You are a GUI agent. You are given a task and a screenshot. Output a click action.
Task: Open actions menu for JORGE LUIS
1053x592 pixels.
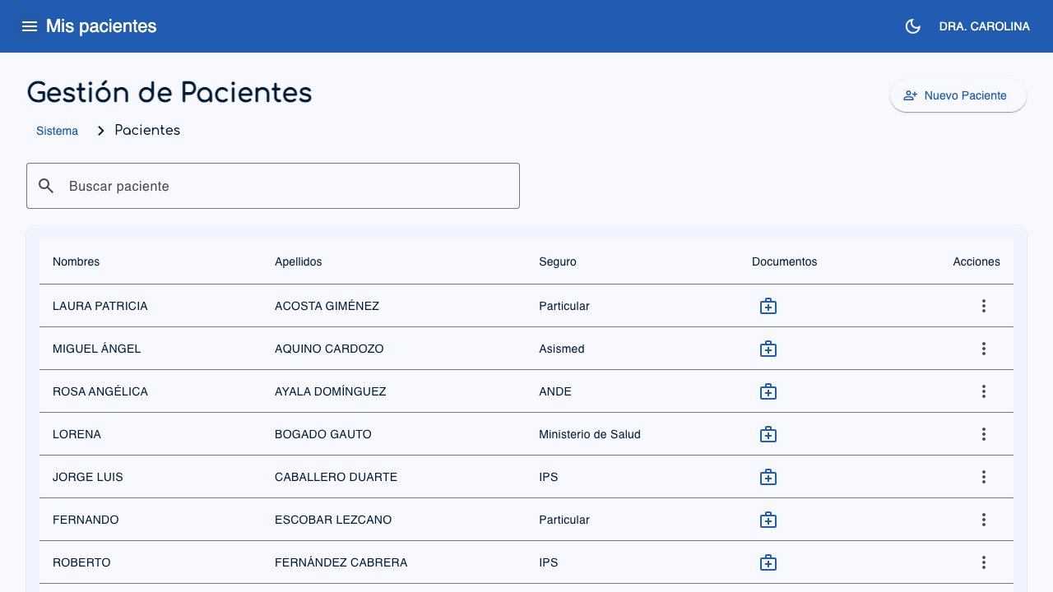coord(984,477)
